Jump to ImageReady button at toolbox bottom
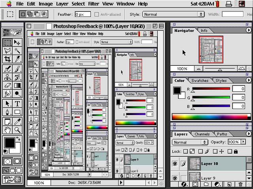The image size is (253, 189). (x=12, y=180)
